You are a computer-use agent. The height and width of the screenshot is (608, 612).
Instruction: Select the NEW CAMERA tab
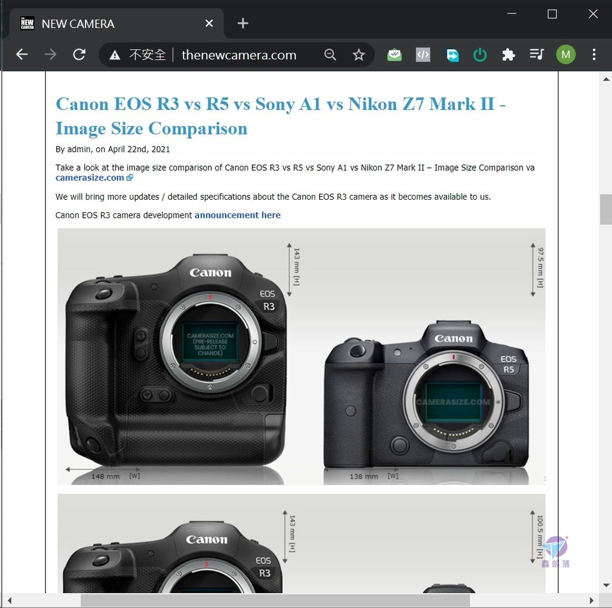click(117, 23)
